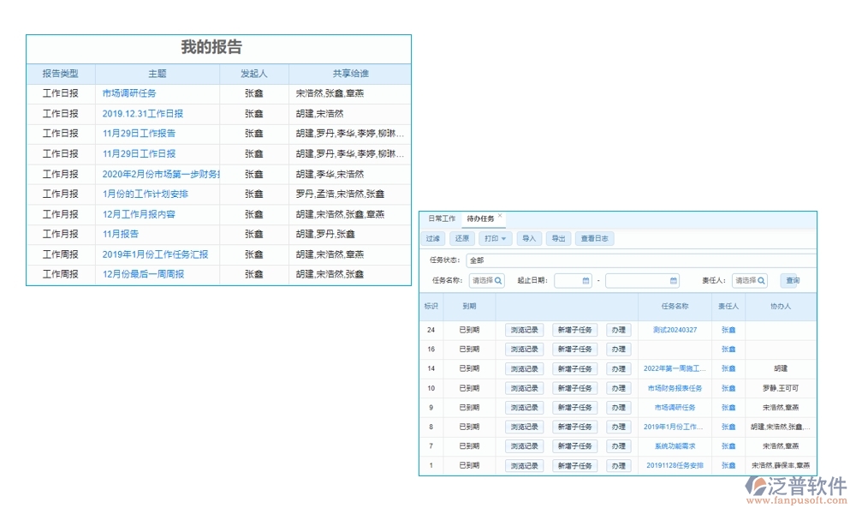The image size is (856, 514).
Task: Open the end date calendar icon
Action: [673, 281]
